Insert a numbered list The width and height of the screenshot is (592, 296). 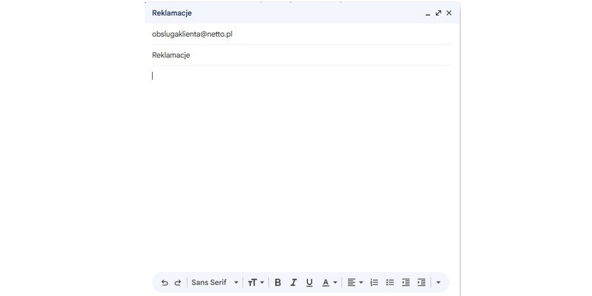[x=374, y=282]
